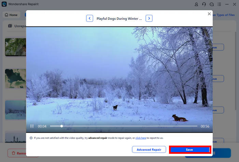Click the info icon beside quality note

click(31, 138)
